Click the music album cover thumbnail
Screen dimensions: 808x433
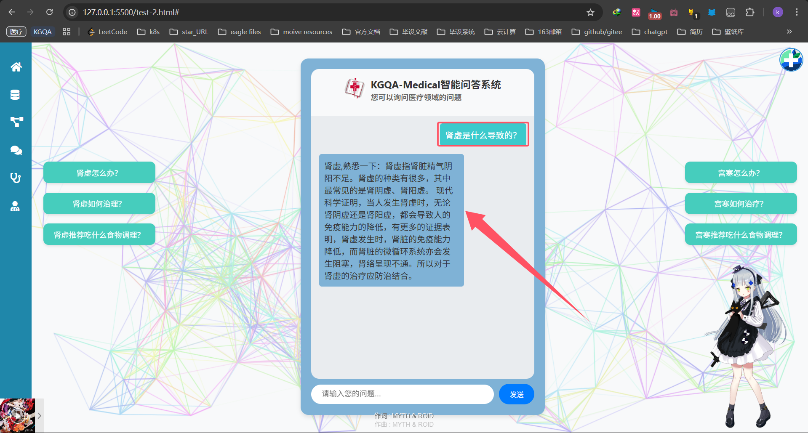[x=17, y=416]
